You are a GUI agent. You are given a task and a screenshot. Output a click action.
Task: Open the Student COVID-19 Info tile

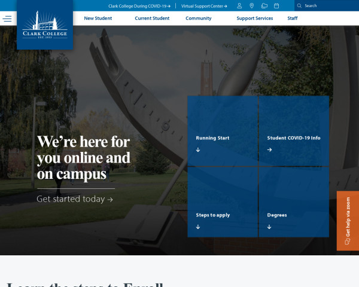click(294, 131)
